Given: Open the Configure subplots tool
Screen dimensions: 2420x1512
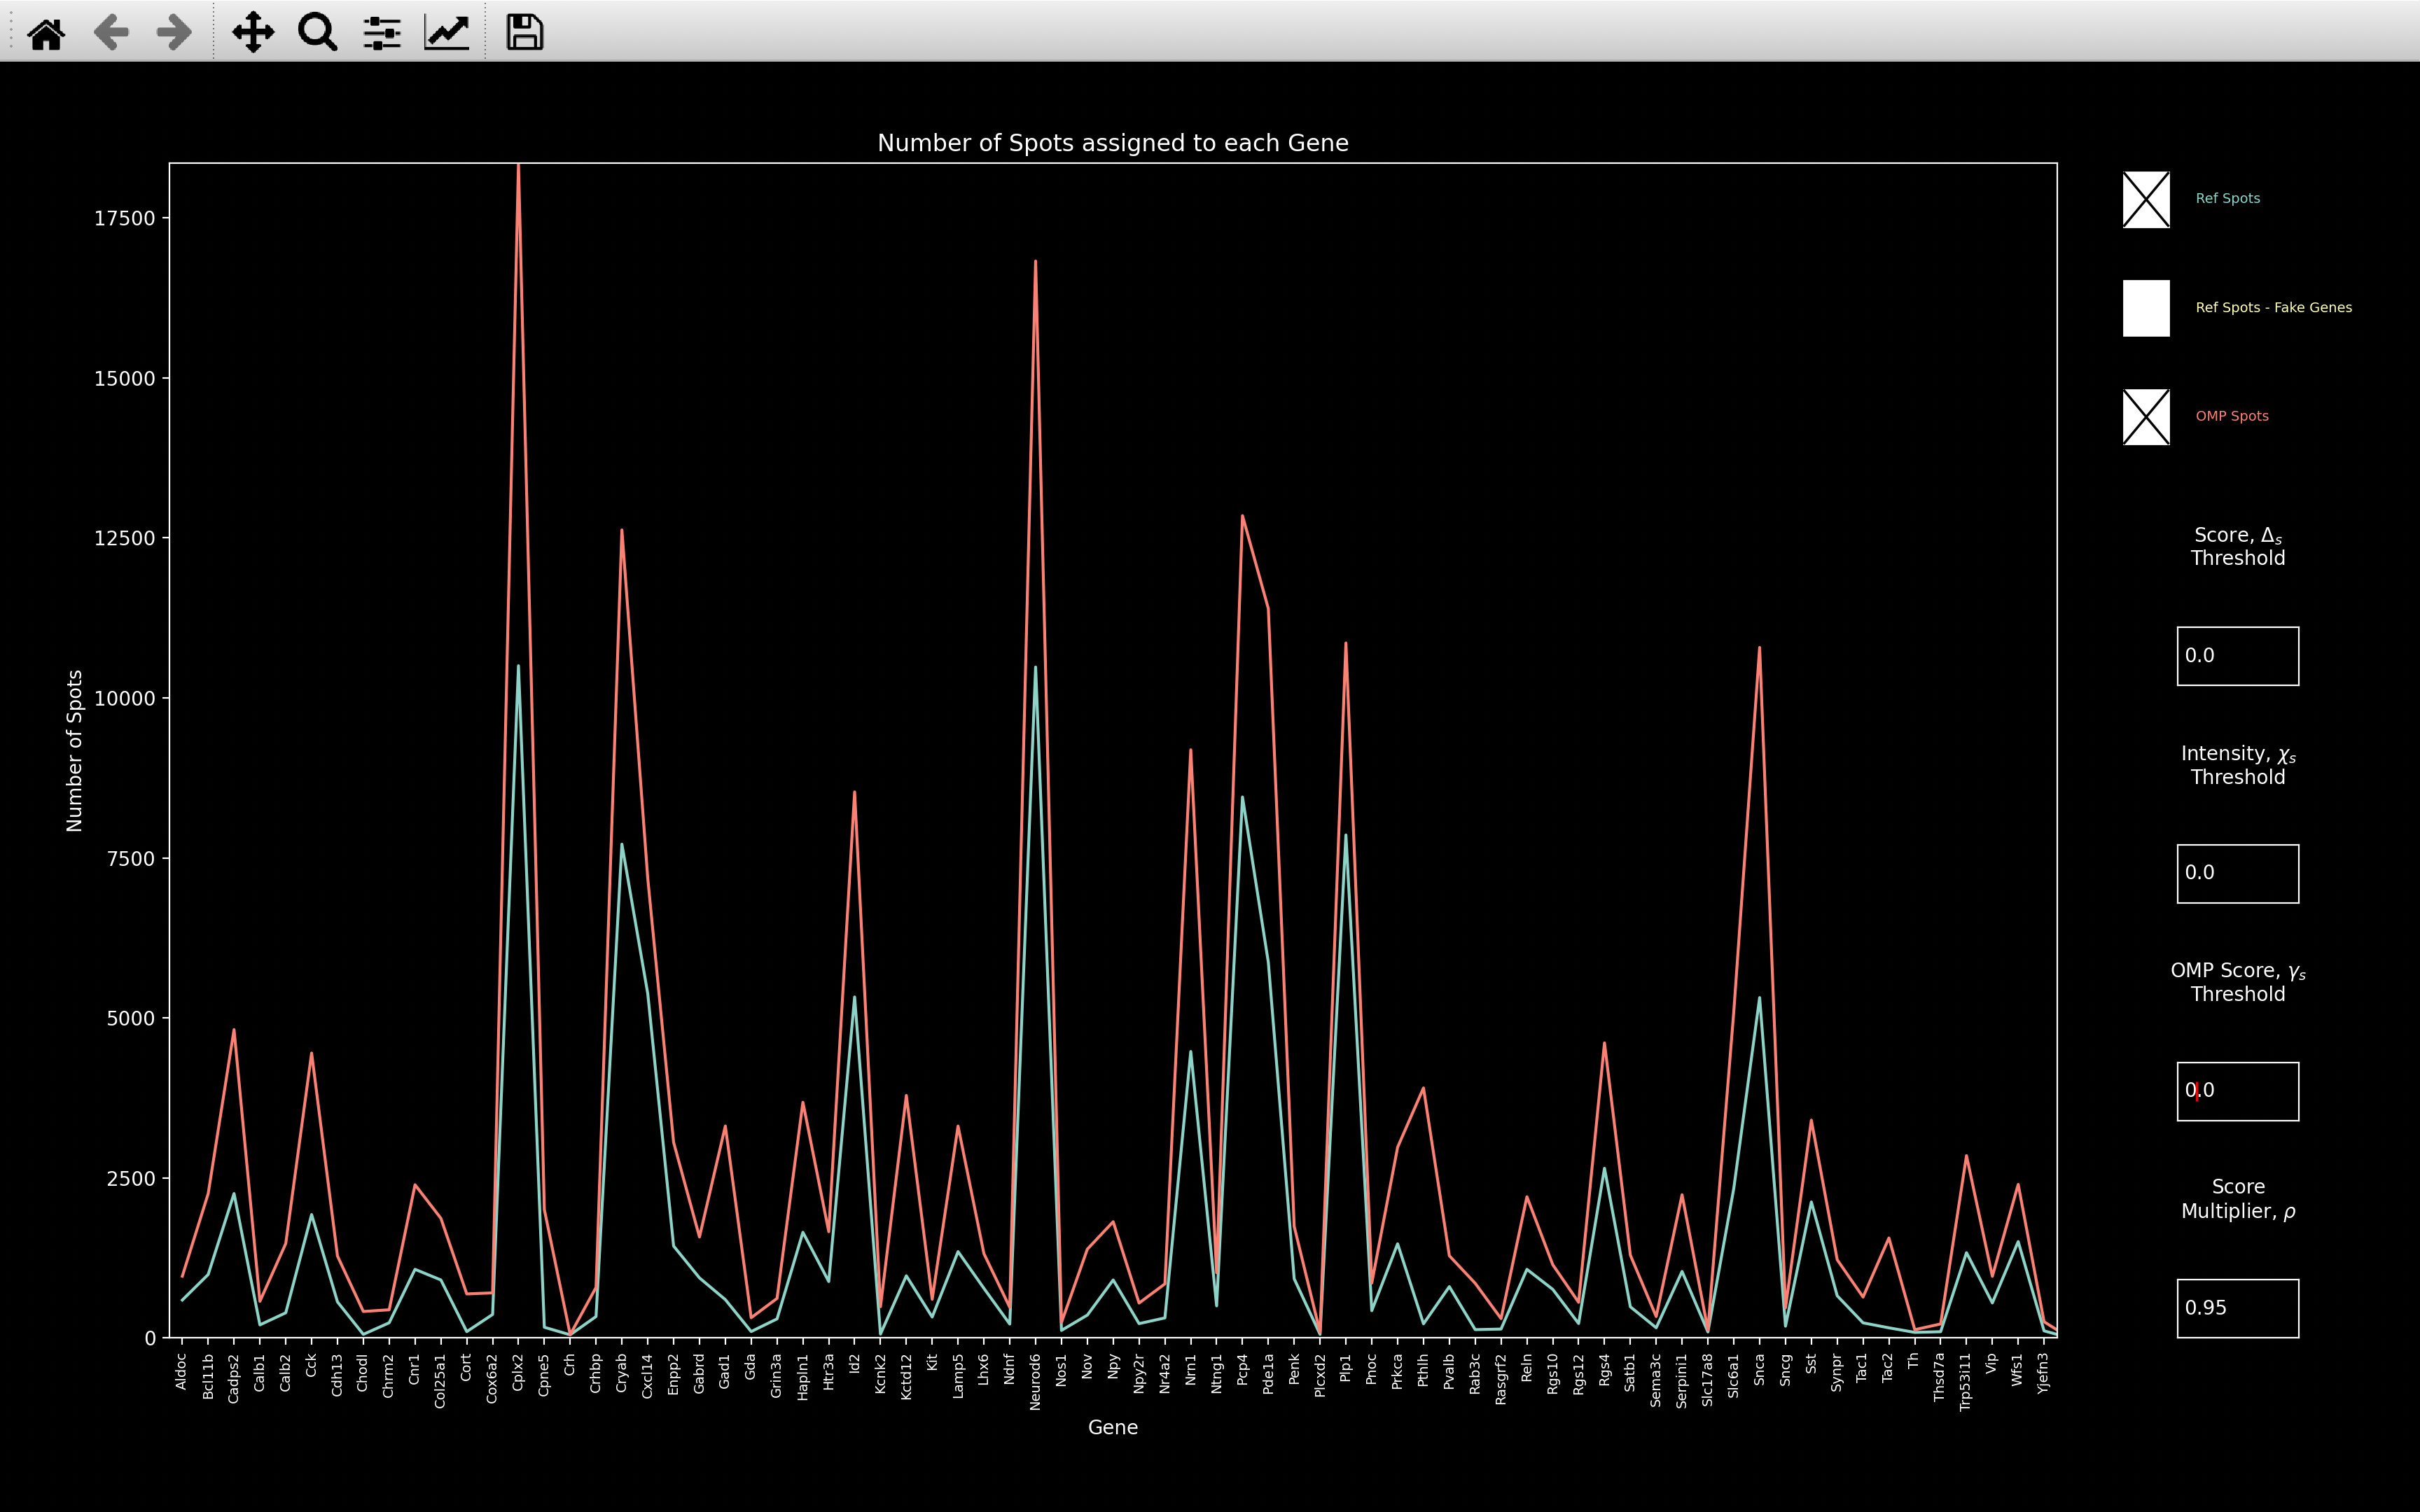Looking at the screenshot, I should [382, 33].
